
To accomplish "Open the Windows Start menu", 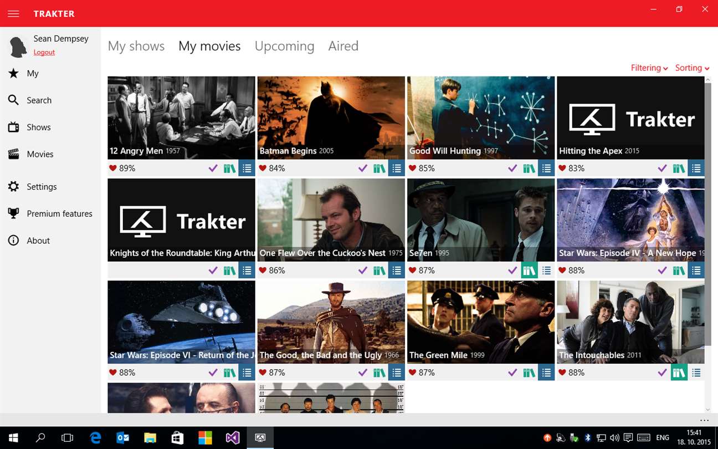I will coord(13,437).
